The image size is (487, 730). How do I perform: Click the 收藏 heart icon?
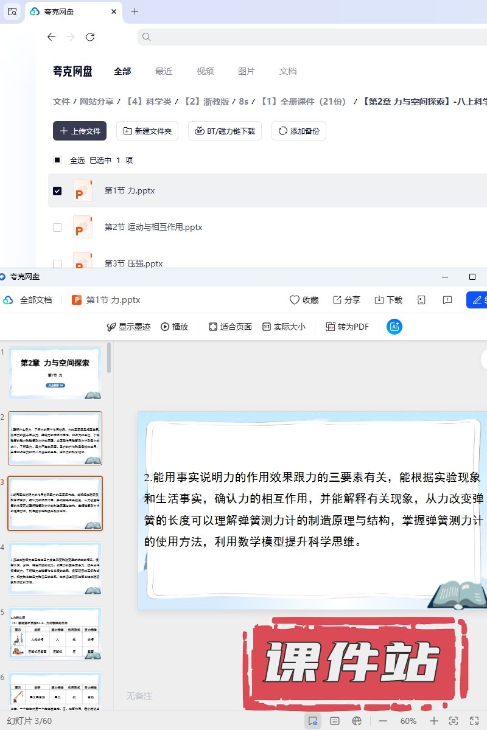pyautogui.click(x=295, y=300)
